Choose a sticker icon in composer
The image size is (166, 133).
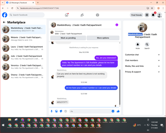[61, 111]
